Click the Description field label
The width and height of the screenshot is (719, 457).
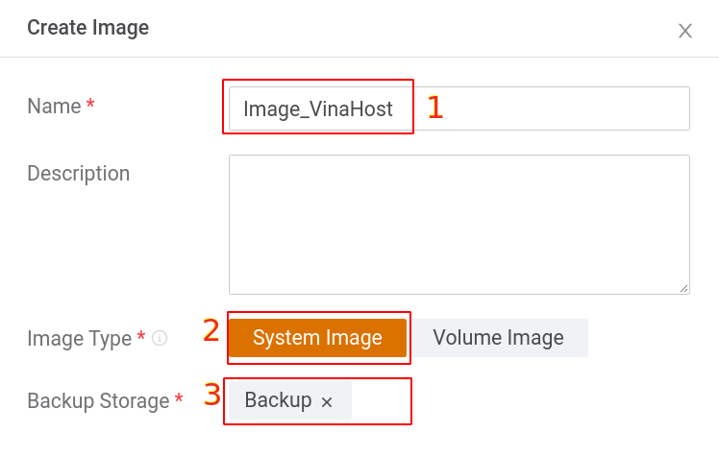tap(78, 174)
